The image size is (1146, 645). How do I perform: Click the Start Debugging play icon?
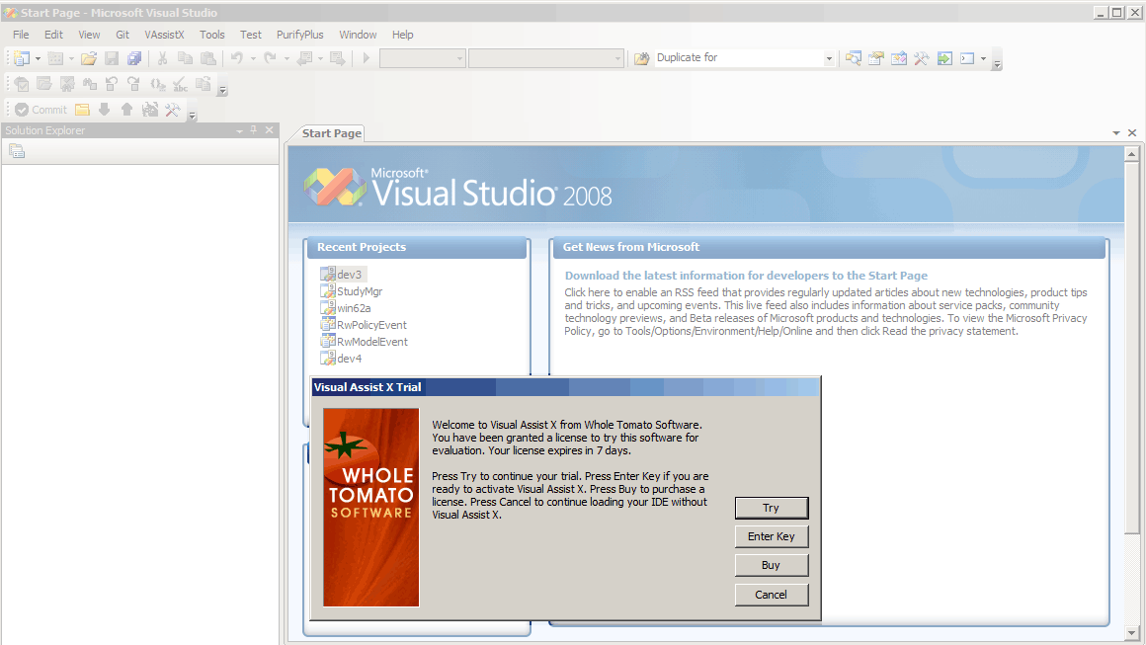(x=367, y=58)
